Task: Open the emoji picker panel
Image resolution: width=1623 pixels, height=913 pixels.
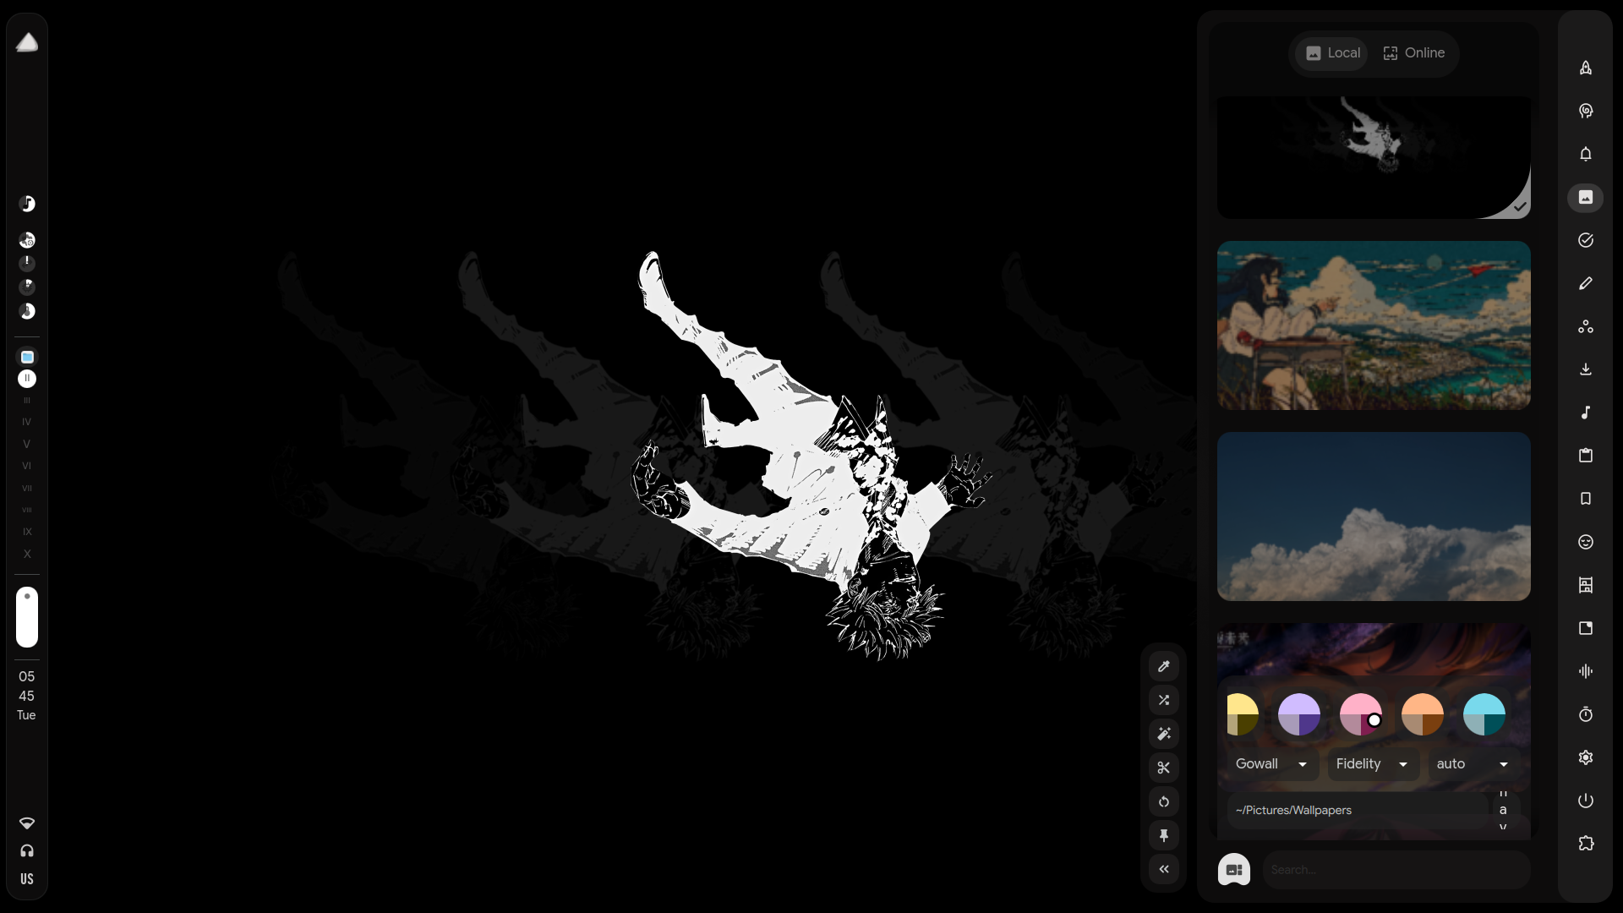Action: click(x=1586, y=542)
